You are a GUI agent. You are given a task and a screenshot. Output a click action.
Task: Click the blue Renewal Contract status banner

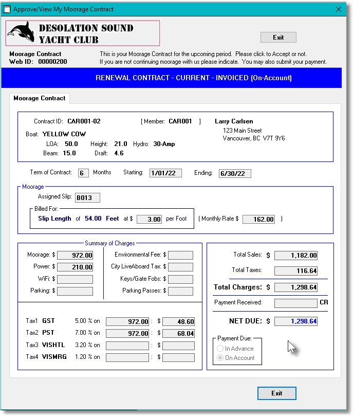pos(172,78)
